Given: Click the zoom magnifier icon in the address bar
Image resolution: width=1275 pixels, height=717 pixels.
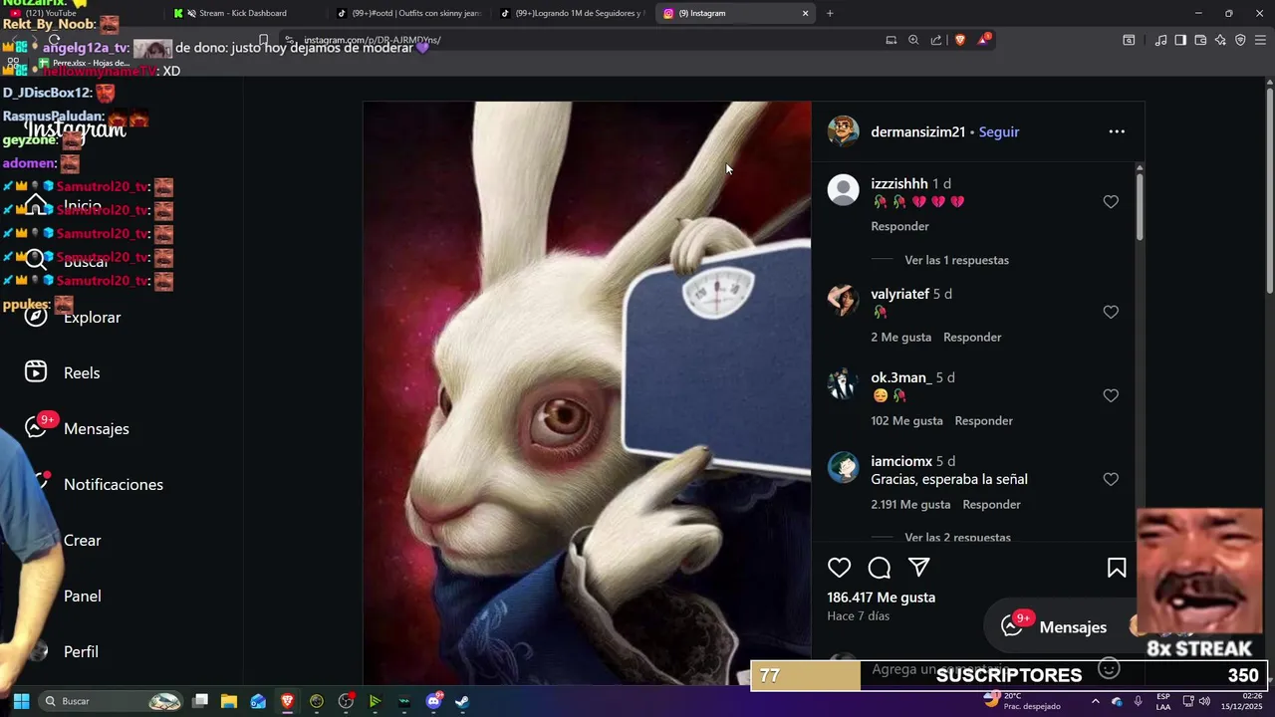Looking at the screenshot, I should 913,41.
